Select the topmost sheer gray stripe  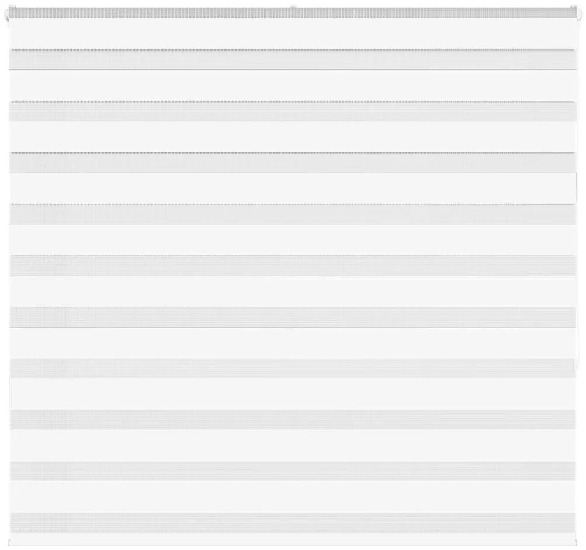(x=292, y=60)
